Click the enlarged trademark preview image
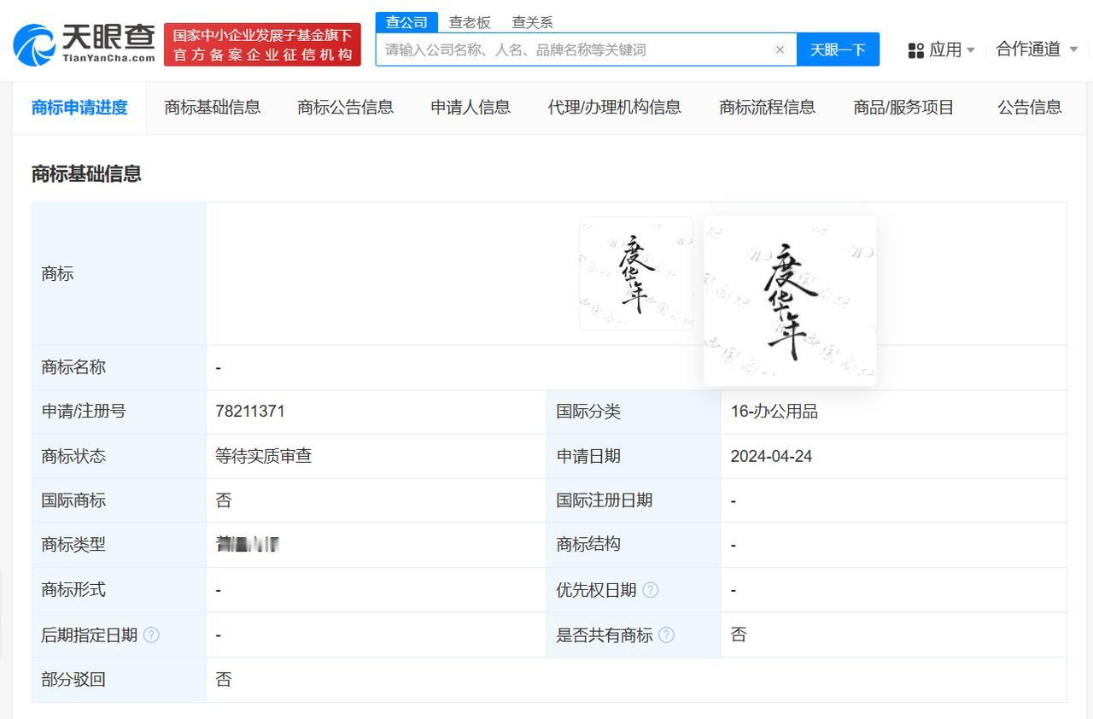 pos(790,301)
